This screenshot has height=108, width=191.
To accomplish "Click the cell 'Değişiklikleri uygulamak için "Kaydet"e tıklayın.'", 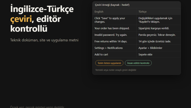I will (x=159, y=20).
